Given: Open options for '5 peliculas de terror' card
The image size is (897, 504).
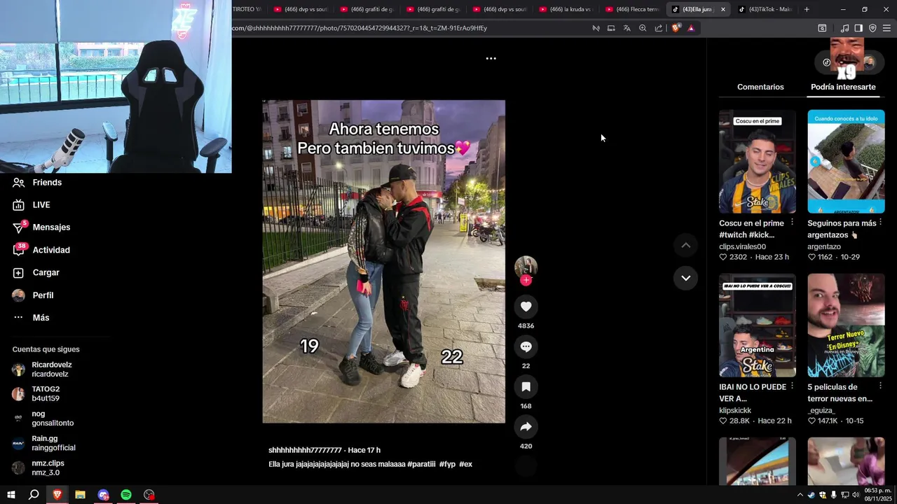Looking at the screenshot, I should click(x=881, y=386).
